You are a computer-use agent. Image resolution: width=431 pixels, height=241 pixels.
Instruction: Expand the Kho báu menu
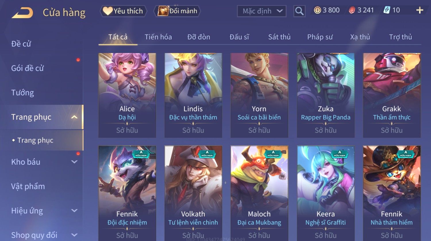pos(74,162)
